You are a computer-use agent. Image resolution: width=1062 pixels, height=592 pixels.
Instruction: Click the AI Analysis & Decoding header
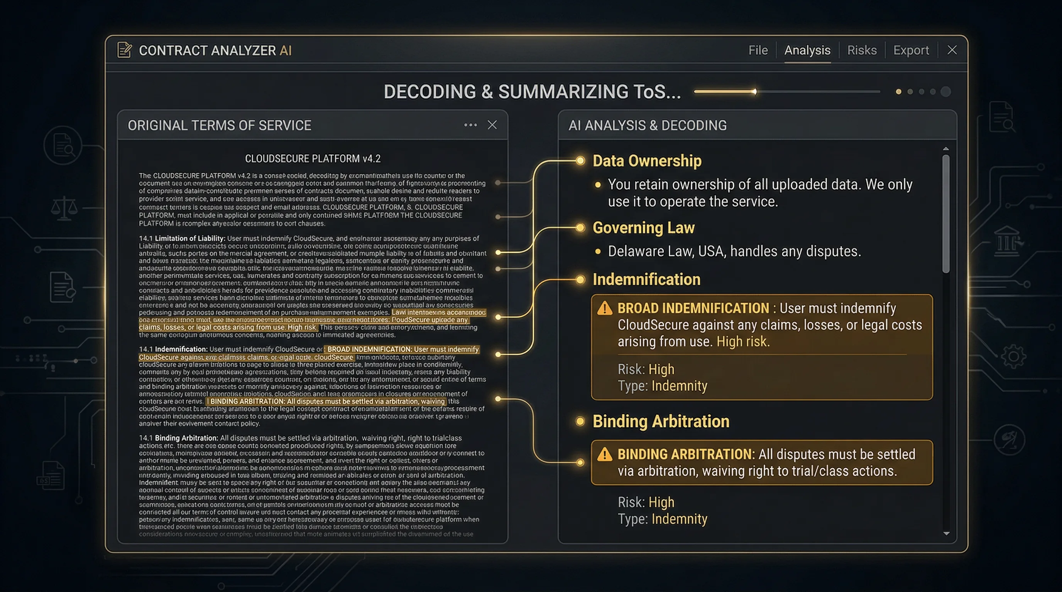click(647, 125)
